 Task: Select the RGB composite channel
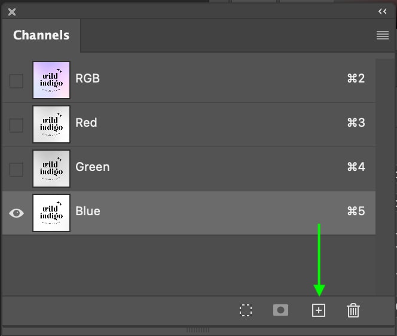pos(189,80)
